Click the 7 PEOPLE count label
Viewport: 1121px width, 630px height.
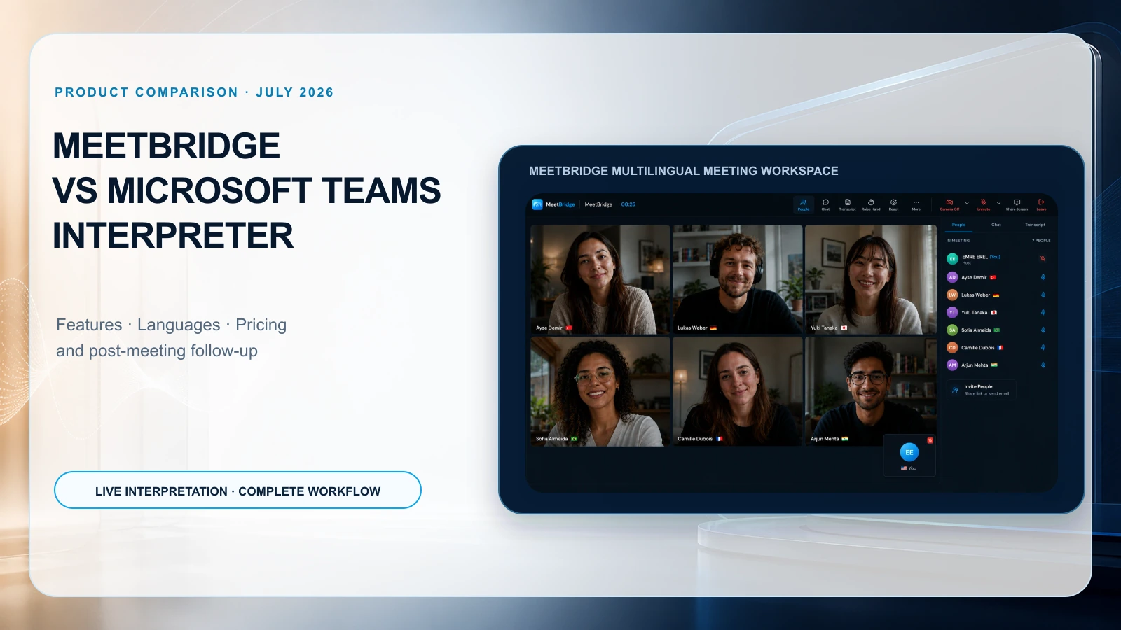pyautogui.click(x=1041, y=241)
